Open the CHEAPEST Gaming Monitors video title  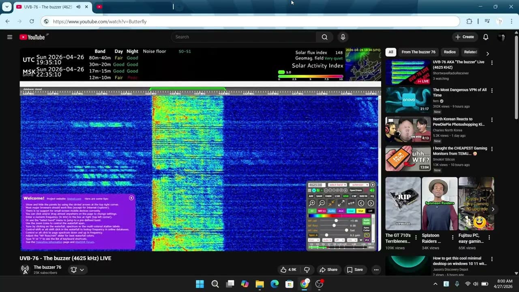[460, 151]
